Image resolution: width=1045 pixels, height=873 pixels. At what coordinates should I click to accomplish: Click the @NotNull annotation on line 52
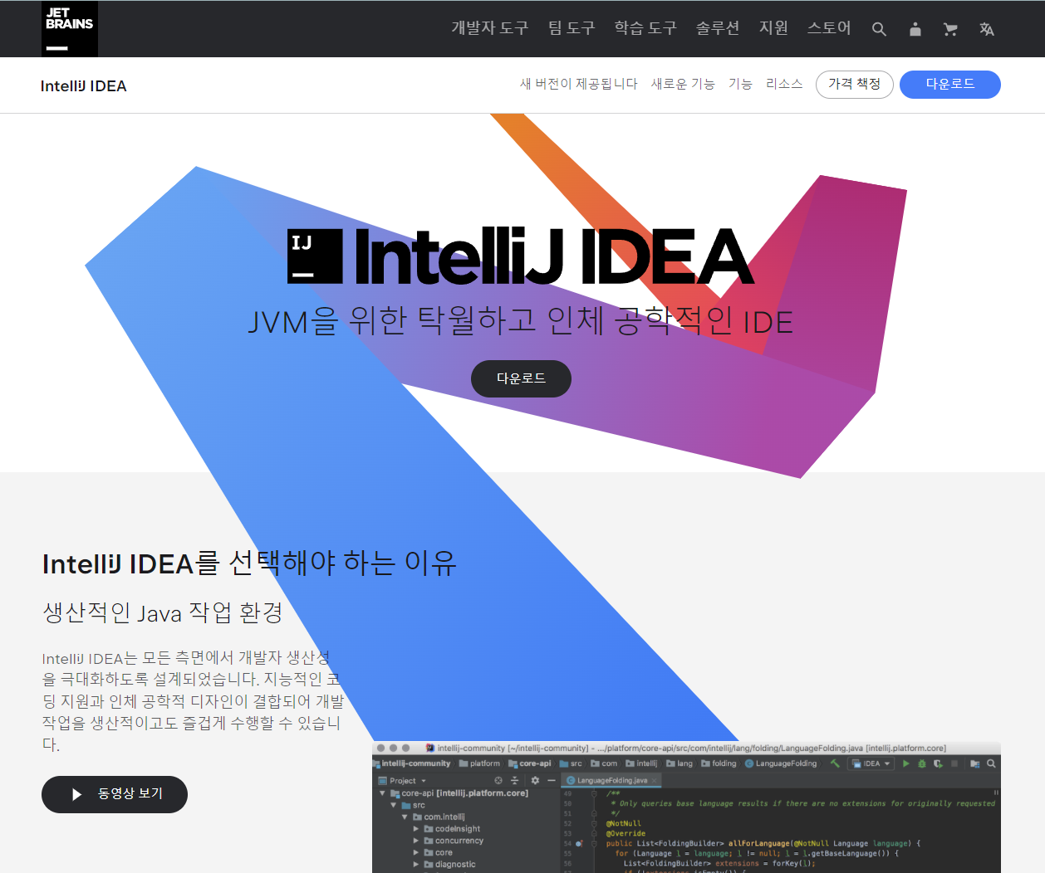click(x=624, y=824)
